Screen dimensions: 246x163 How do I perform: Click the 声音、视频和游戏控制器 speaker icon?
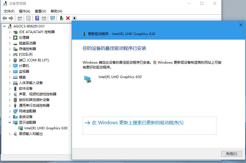click(15, 94)
